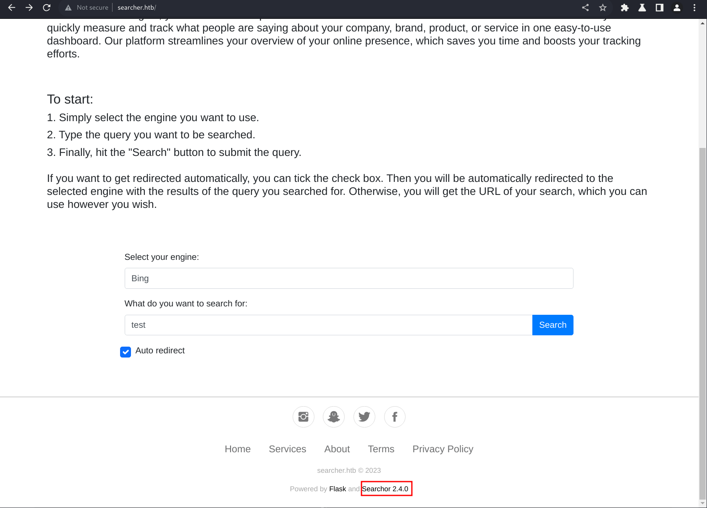Expand the engine dropdown showing Bing
The height and width of the screenshot is (508, 707).
pyautogui.click(x=348, y=278)
